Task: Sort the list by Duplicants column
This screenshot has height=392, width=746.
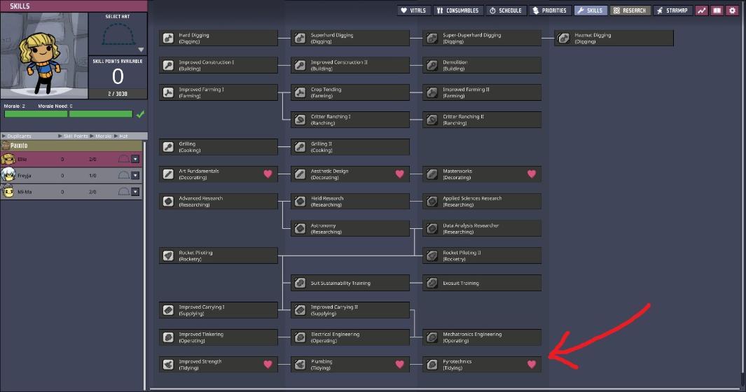Action: (x=17, y=136)
